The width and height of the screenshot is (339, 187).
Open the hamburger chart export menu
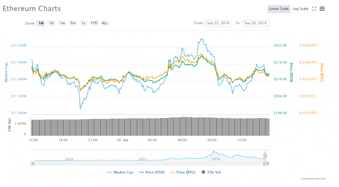click(x=322, y=9)
